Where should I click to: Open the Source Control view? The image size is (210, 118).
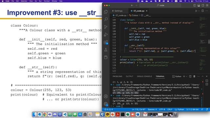tap(106, 27)
